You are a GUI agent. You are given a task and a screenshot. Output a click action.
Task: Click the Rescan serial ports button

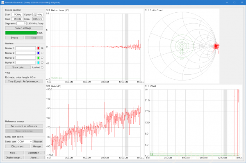pyautogui.click(x=38, y=142)
